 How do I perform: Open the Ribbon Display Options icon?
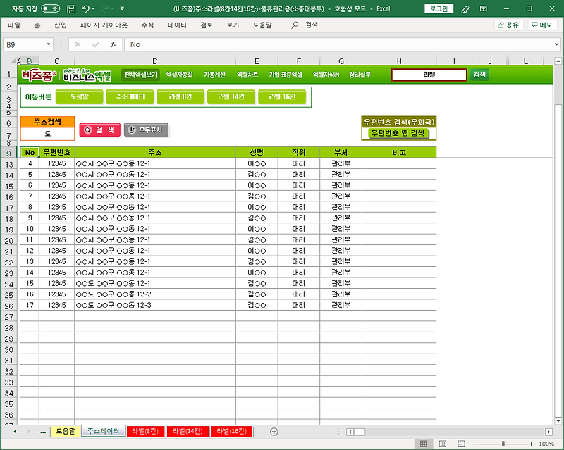(x=484, y=8)
